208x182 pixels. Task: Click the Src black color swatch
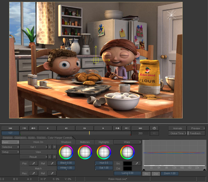[x=128, y=163]
